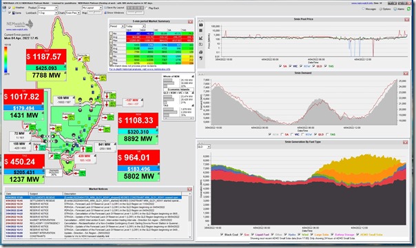
Task: Click the QLD price box showing $1187.57
Action: click(46, 56)
